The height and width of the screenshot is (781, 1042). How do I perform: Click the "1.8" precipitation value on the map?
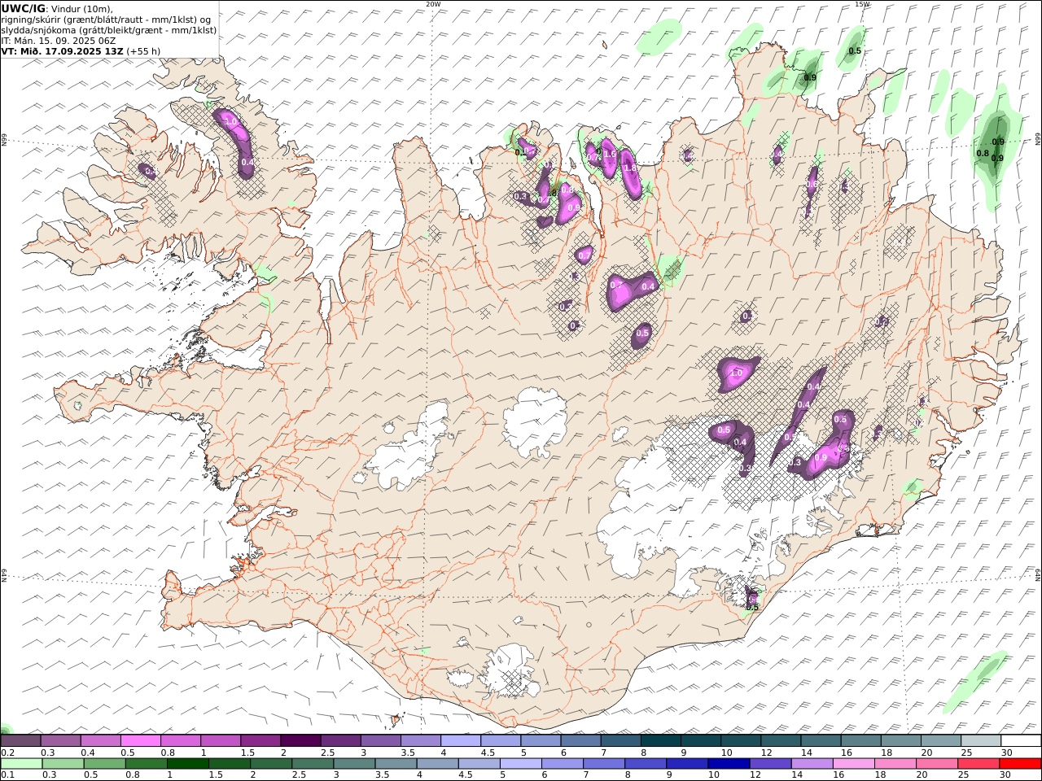[629, 168]
